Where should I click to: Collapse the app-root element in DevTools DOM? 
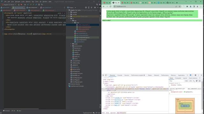pyautogui.click(x=105, y=85)
